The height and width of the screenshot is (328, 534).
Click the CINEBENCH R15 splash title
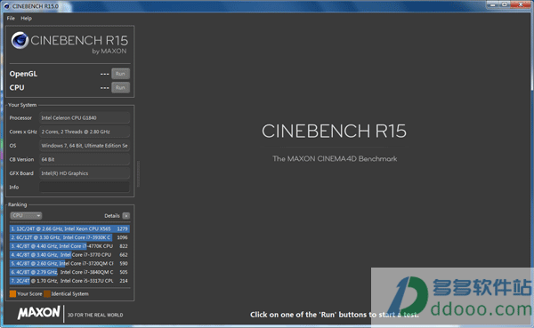coord(334,131)
